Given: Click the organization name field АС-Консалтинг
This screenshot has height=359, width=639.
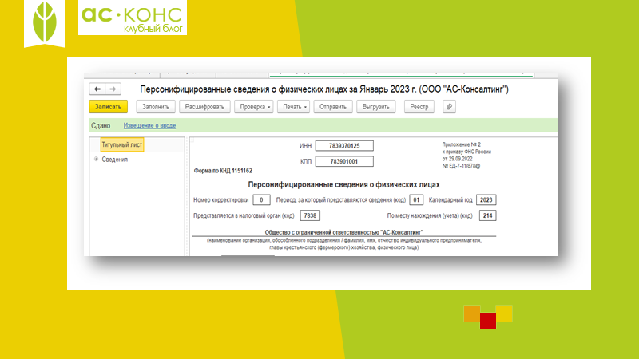Looking at the screenshot, I should (x=344, y=232).
